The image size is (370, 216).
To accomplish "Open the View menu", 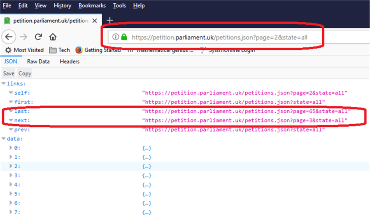I will click(41, 5).
